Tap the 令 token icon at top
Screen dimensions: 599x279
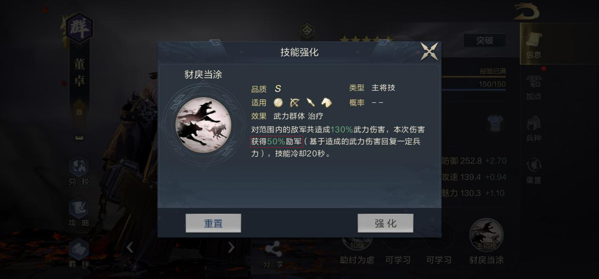pos(307,31)
